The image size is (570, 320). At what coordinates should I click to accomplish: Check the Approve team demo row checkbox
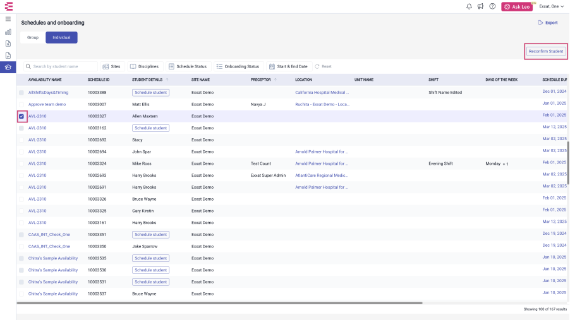click(21, 104)
